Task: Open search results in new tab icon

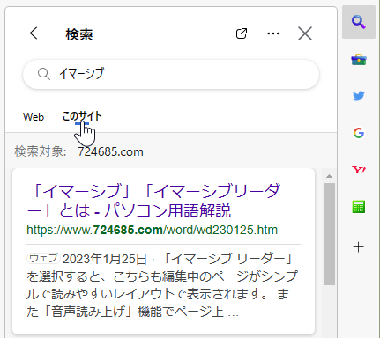Action: click(242, 33)
